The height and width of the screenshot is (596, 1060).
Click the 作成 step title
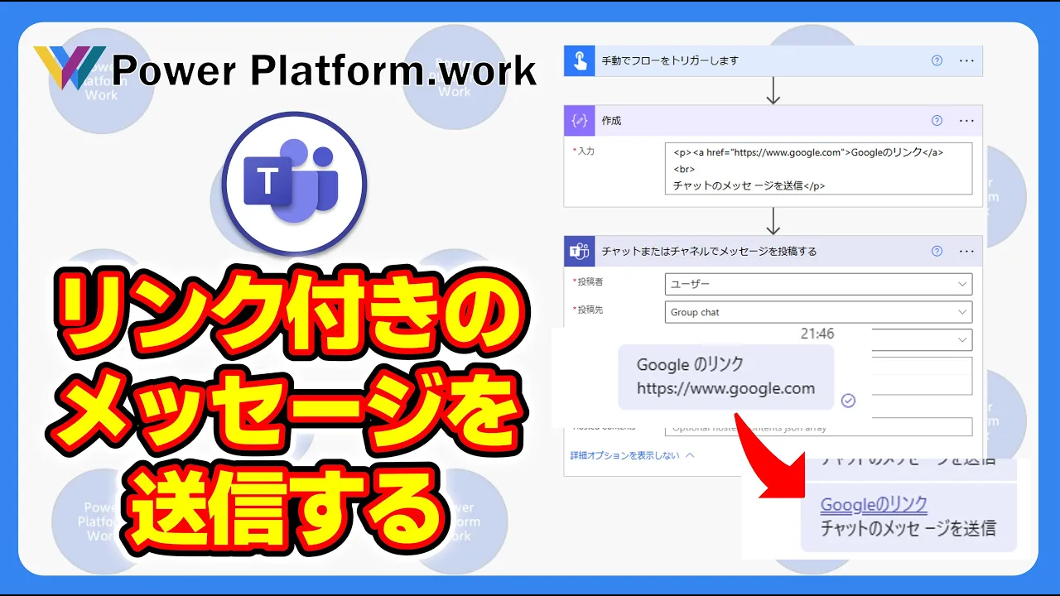coord(611,121)
